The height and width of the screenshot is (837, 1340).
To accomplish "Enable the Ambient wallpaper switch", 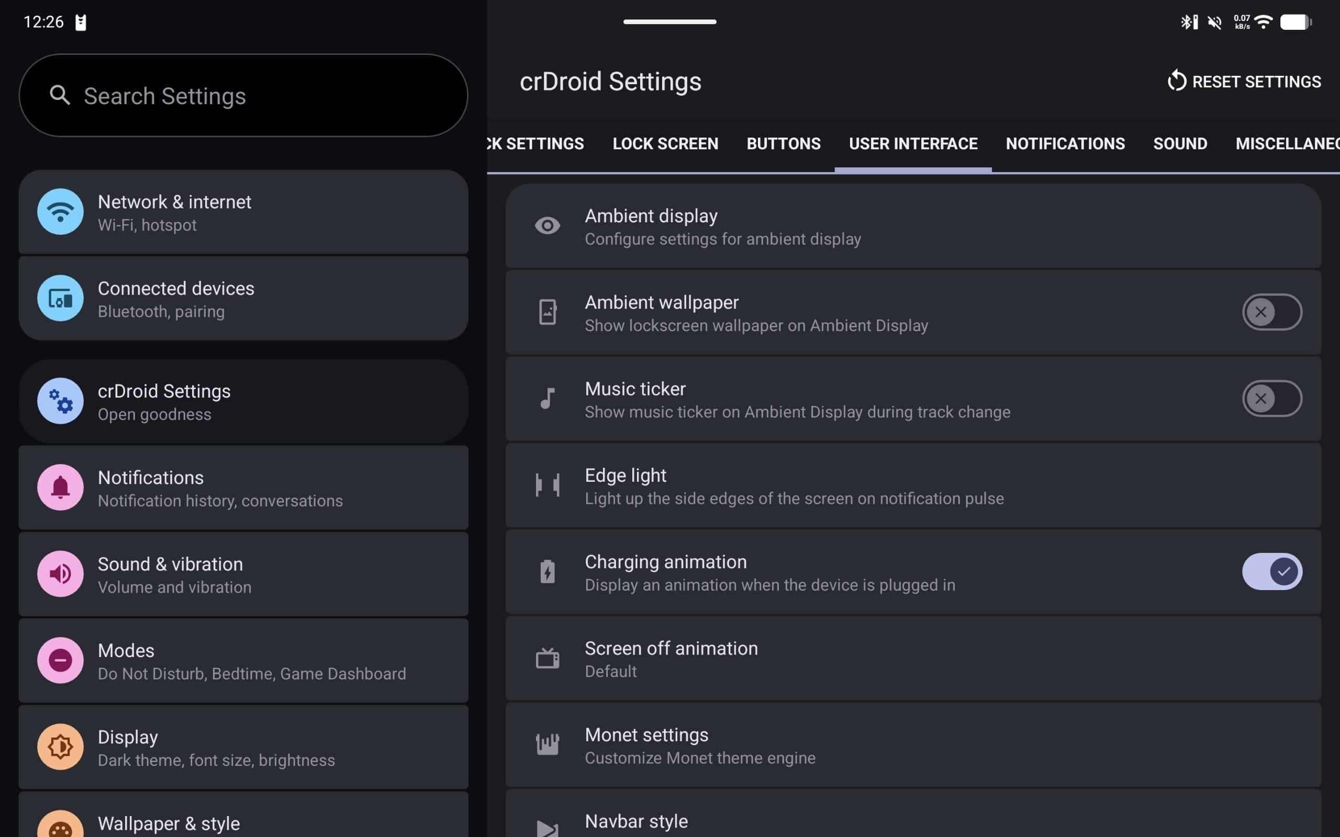I will pos(1271,312).
